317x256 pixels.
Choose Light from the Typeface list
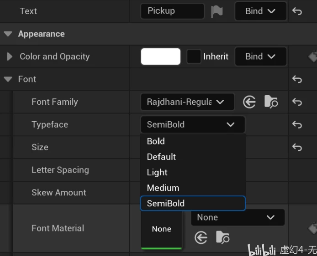[157, 172]
